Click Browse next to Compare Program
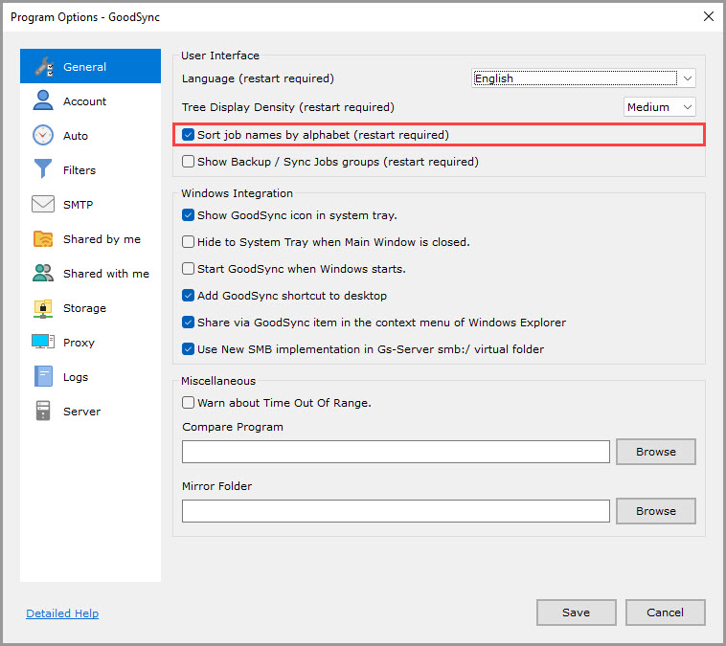Viewport: 726px width, 646px height. pos(656,452)
